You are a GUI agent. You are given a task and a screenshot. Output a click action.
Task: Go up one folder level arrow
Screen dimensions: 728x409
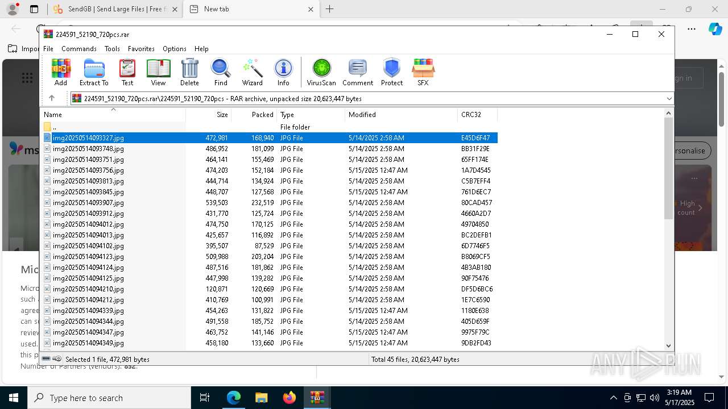52,98
